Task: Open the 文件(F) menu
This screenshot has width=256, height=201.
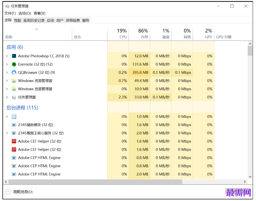Action: [10, 13]
